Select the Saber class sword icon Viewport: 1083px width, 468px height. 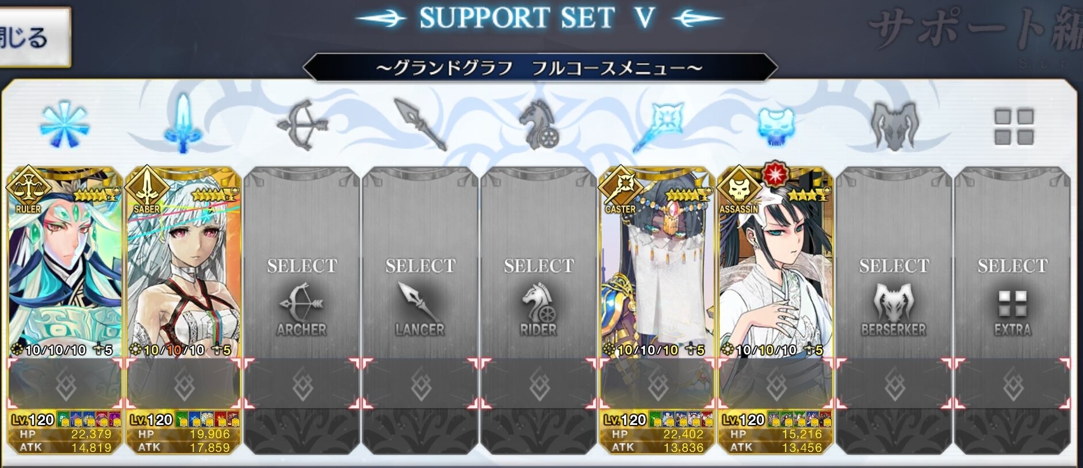pos(182,123)
